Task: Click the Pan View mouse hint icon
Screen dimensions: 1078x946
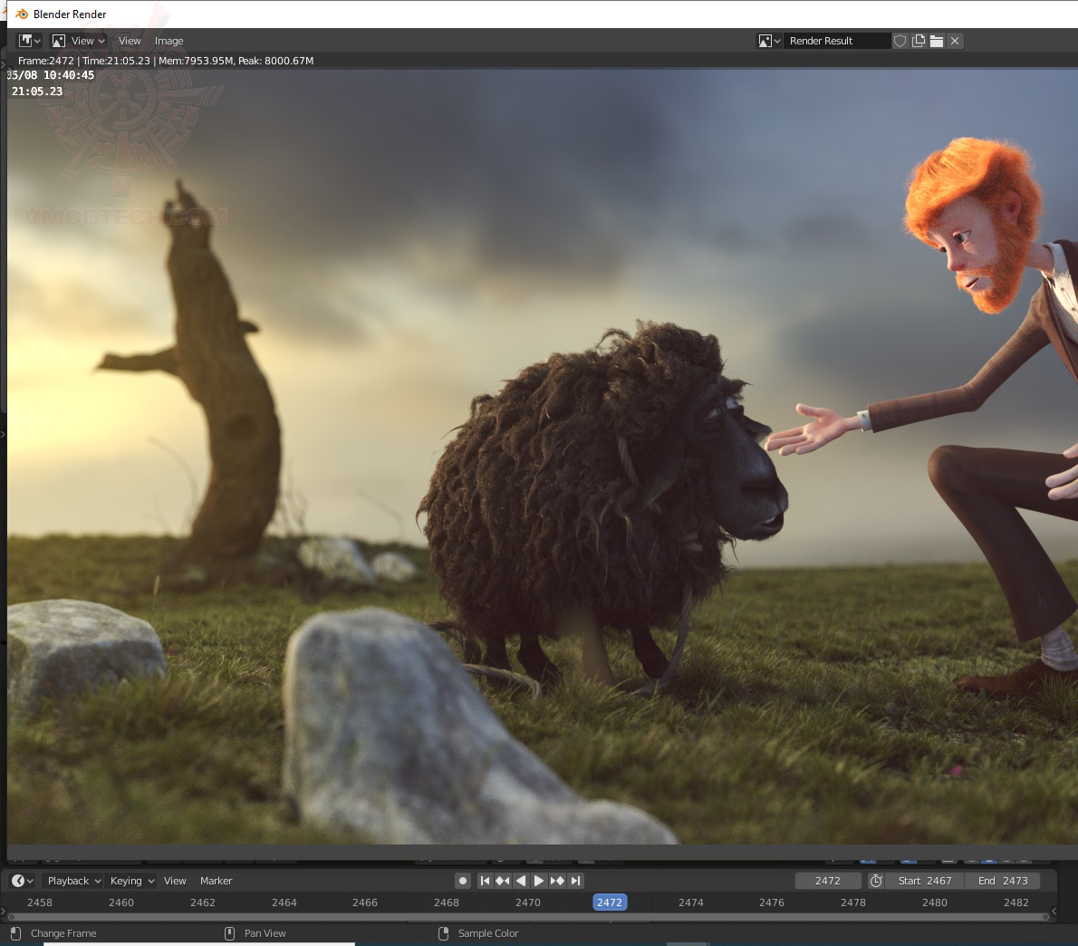Action: (x=229, y=933)
